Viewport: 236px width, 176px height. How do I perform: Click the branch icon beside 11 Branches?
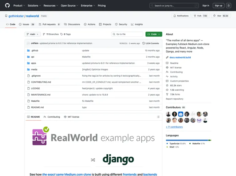coord(44,34)
